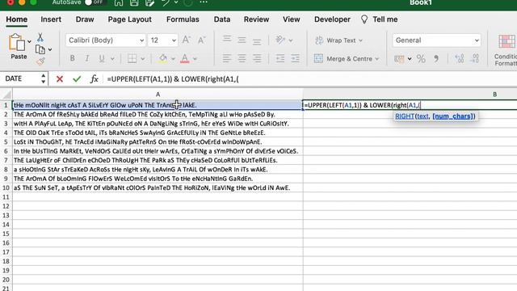Expand the Merge & Centre dropdown arrow
This screenshot has width=517, height=291.
(x=377, y=59)
